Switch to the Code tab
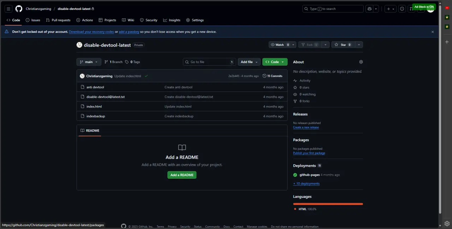The image size is (452, 229). 13,20
